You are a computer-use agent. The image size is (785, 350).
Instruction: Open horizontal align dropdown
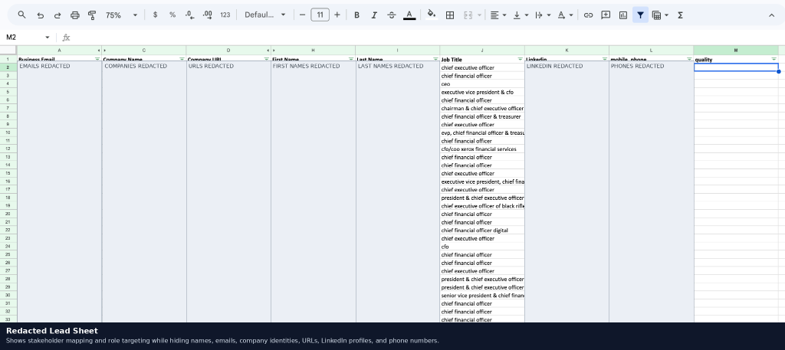(x=498, y=15)
